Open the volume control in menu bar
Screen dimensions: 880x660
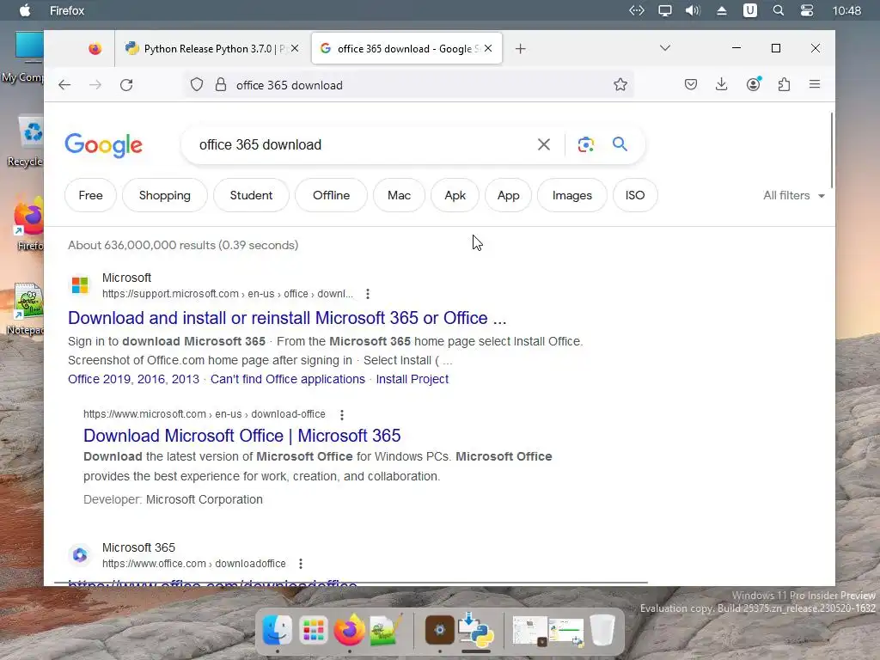tap(694, 10)
